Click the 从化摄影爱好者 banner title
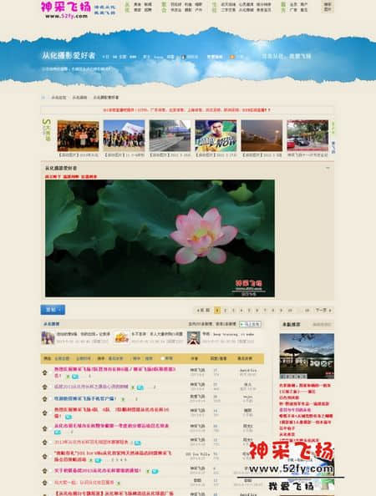 pyautogui.click(x=69, y=56)
